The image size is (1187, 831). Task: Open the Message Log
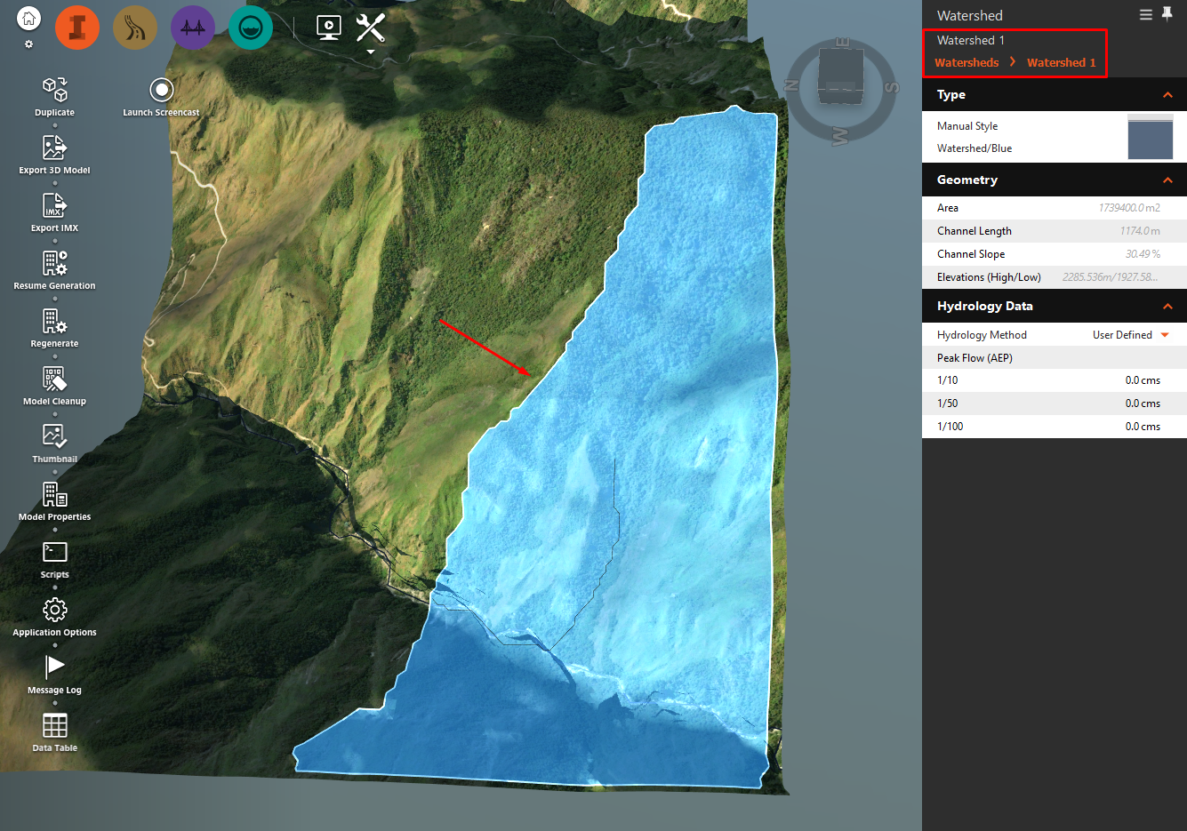54,674
